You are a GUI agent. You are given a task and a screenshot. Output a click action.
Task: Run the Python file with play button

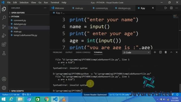[x=166, y=8]
